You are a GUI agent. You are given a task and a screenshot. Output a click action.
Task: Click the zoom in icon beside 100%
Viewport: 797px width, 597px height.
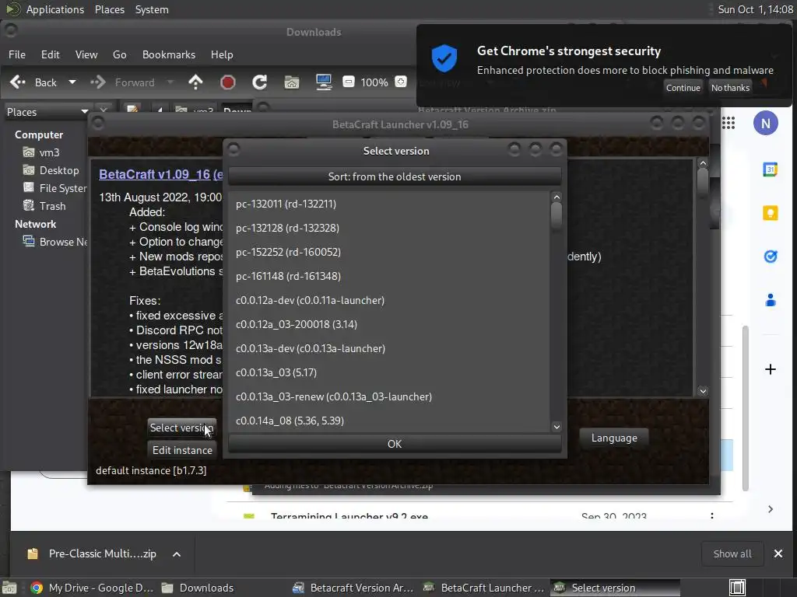click(x=401, y=82)
